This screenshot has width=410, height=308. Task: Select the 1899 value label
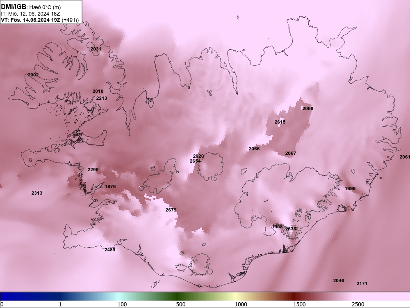tap(350, 188)
